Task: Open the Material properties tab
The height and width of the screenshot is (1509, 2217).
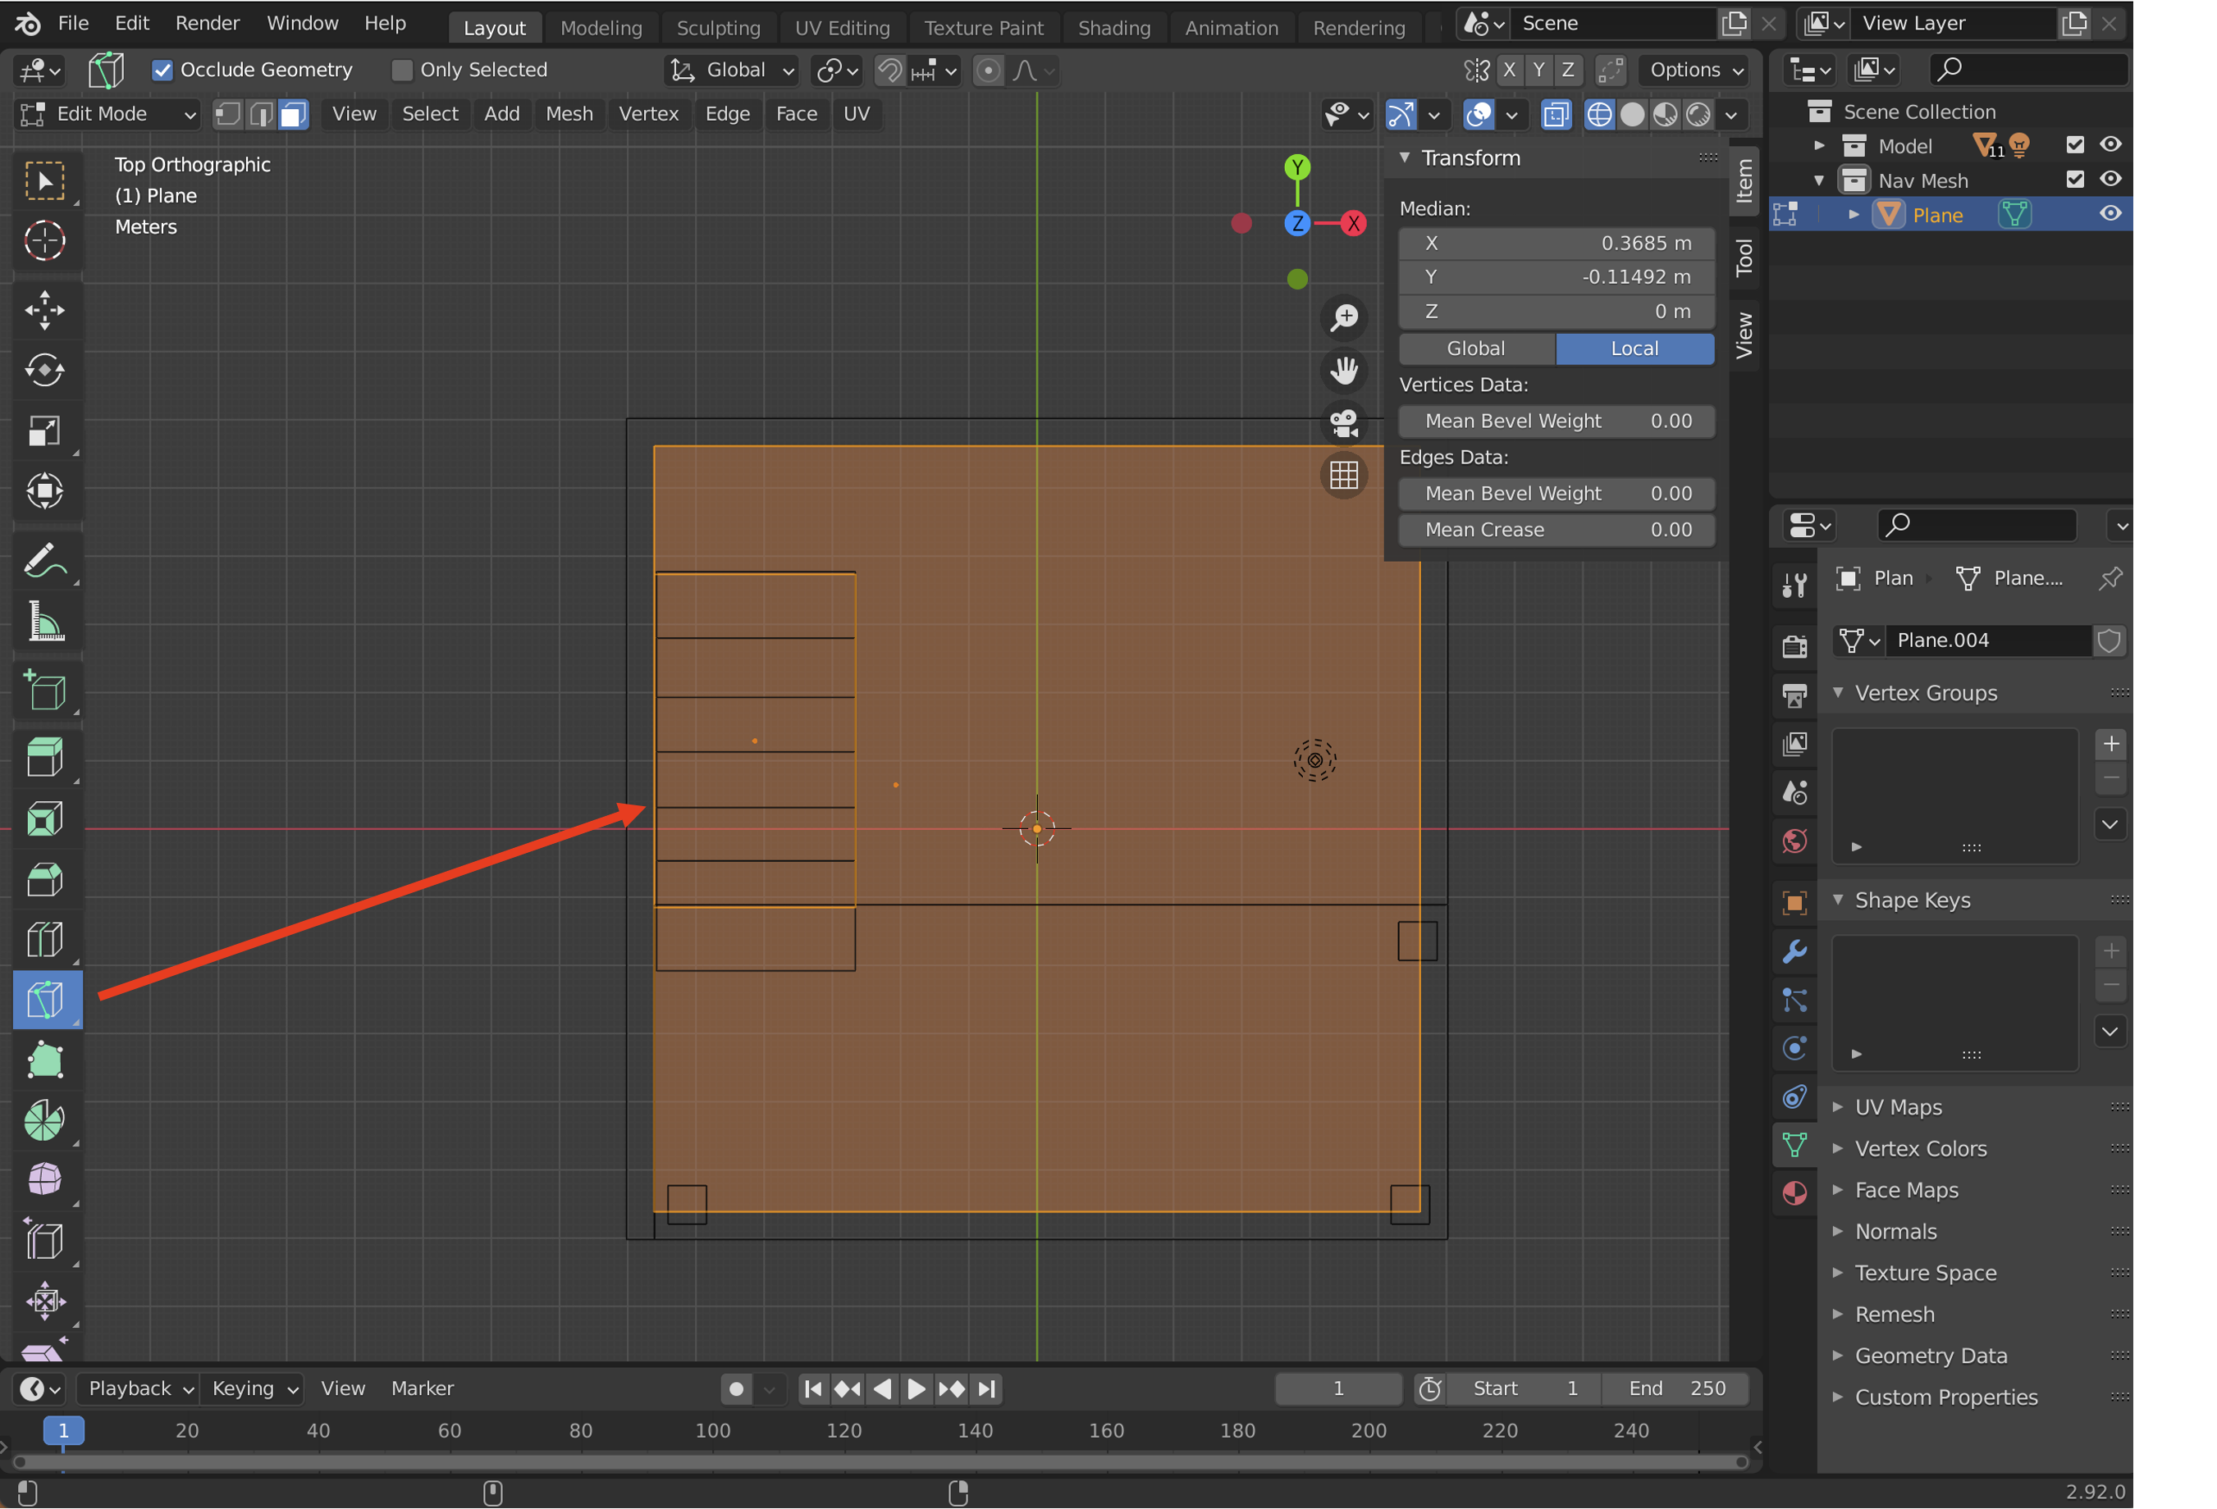Action: click(x=1794, y=1193)
